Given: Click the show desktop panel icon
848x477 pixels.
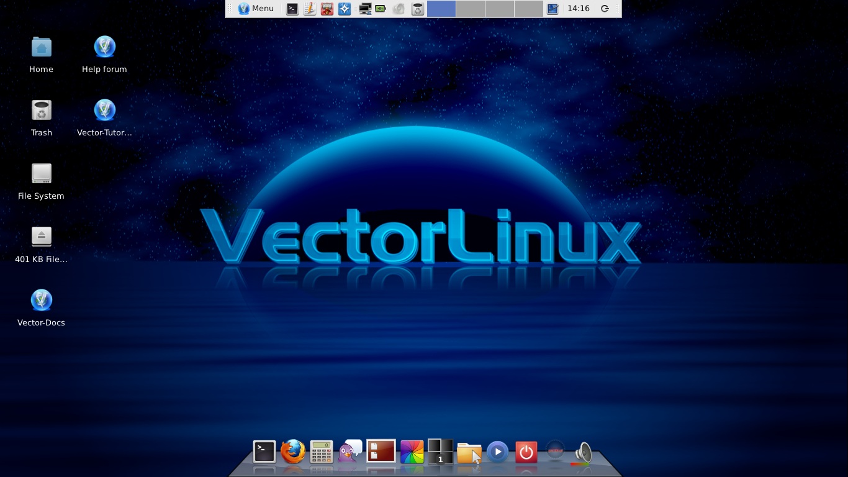Looking at the screenshot, I should (x=553, y=9).
